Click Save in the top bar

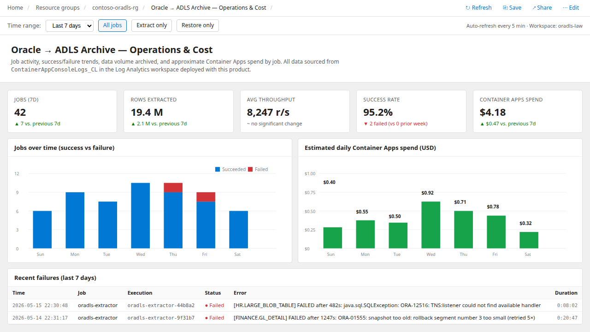click(x=512, y=8)
